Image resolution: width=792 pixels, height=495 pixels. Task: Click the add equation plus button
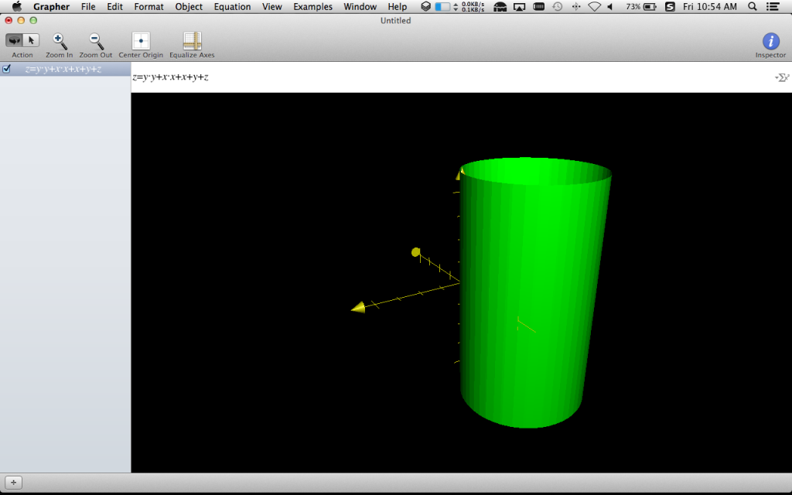[13, 483]
